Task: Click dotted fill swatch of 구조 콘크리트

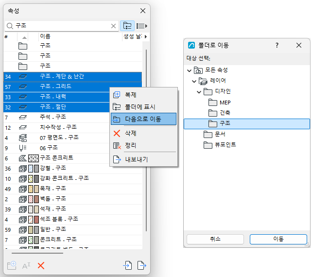Action: pos(34,158)
